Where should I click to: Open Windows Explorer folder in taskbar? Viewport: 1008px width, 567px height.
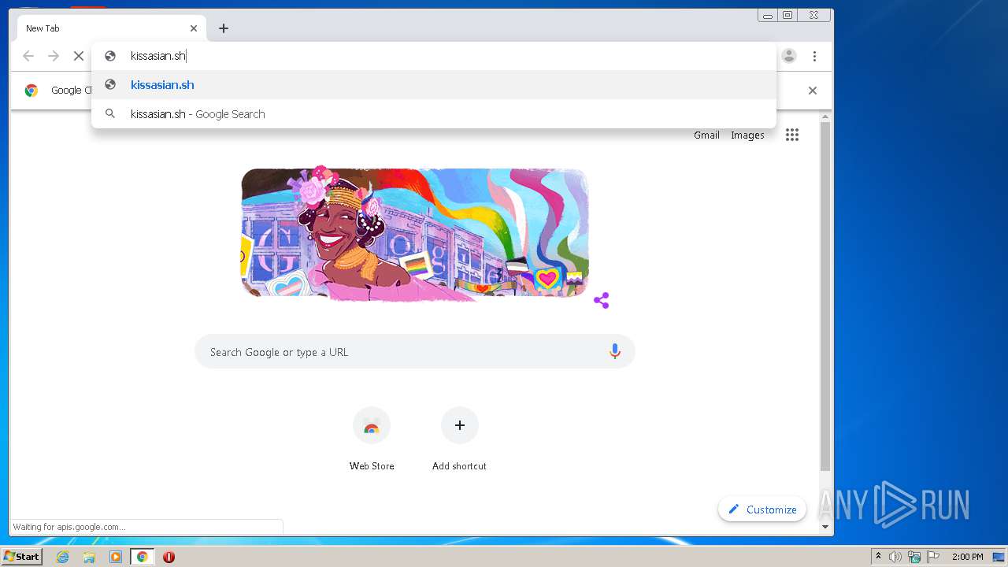pos(89,557)
